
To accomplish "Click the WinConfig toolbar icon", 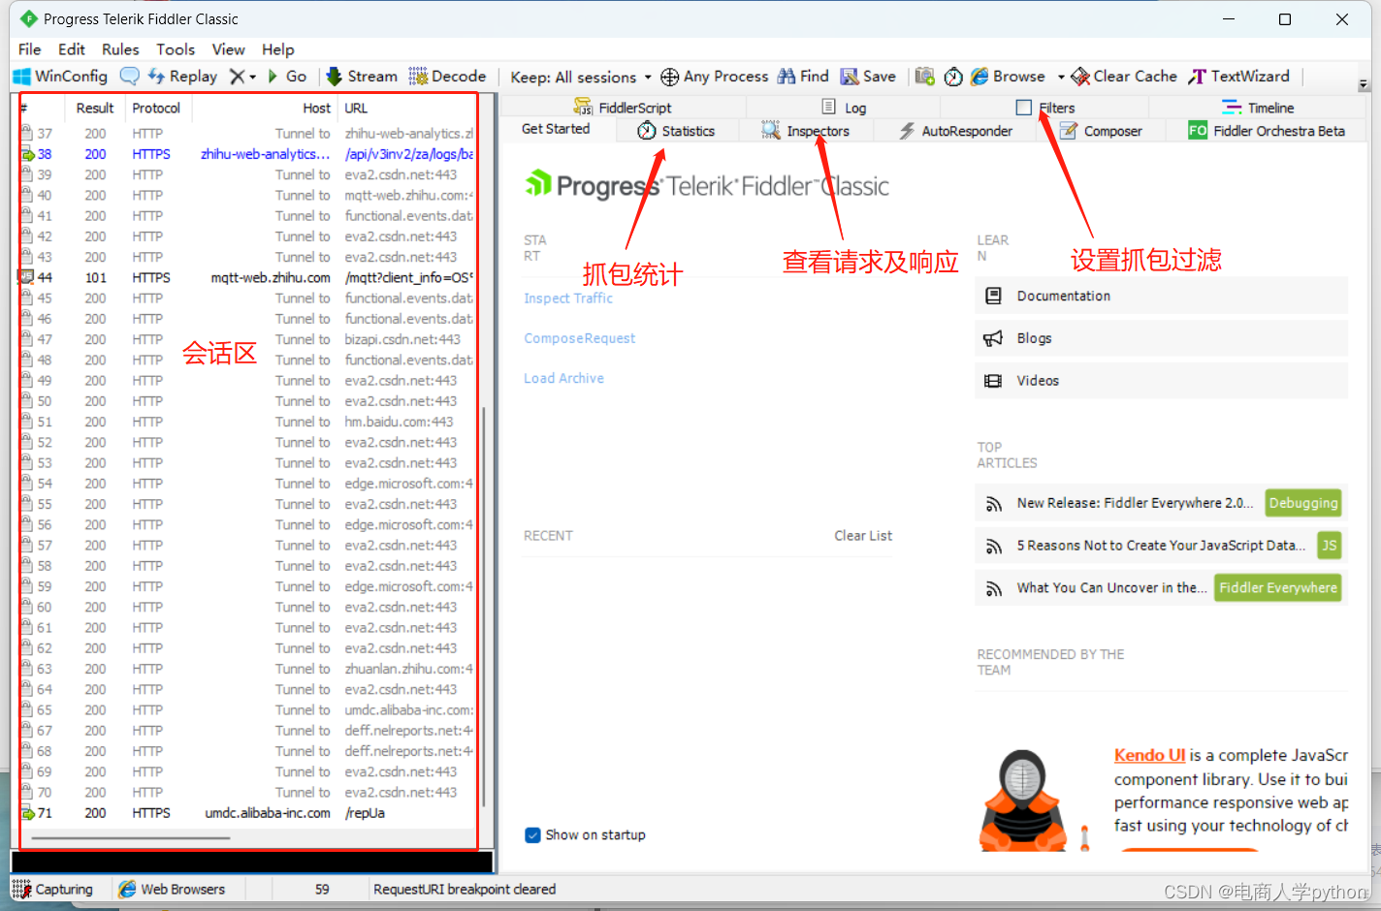I will 21,77.
